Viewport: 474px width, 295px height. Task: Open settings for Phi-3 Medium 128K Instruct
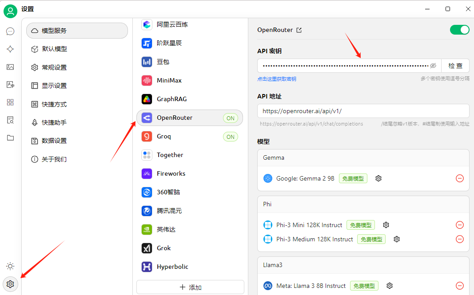coord(397,239)
